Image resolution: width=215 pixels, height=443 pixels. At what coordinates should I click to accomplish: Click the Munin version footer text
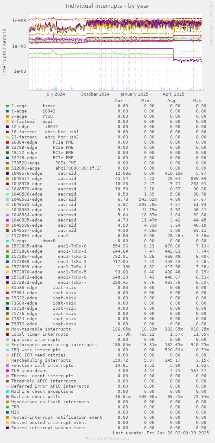pos(108,438)
